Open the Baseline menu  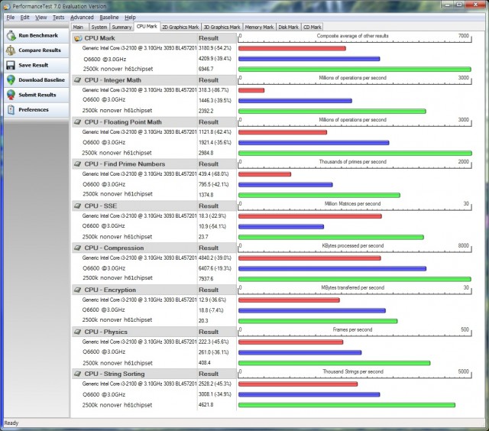109,17
